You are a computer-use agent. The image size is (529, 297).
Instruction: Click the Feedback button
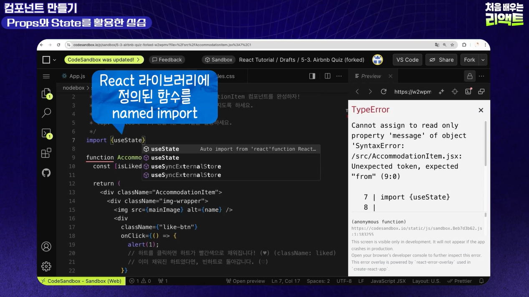[x=167, y=60]
